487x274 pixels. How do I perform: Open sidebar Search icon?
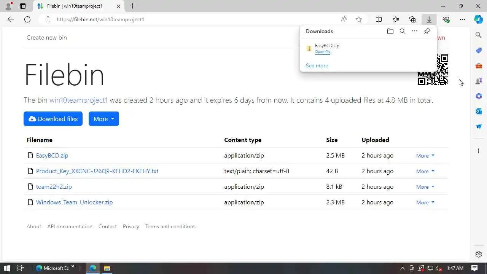(479, 35)
